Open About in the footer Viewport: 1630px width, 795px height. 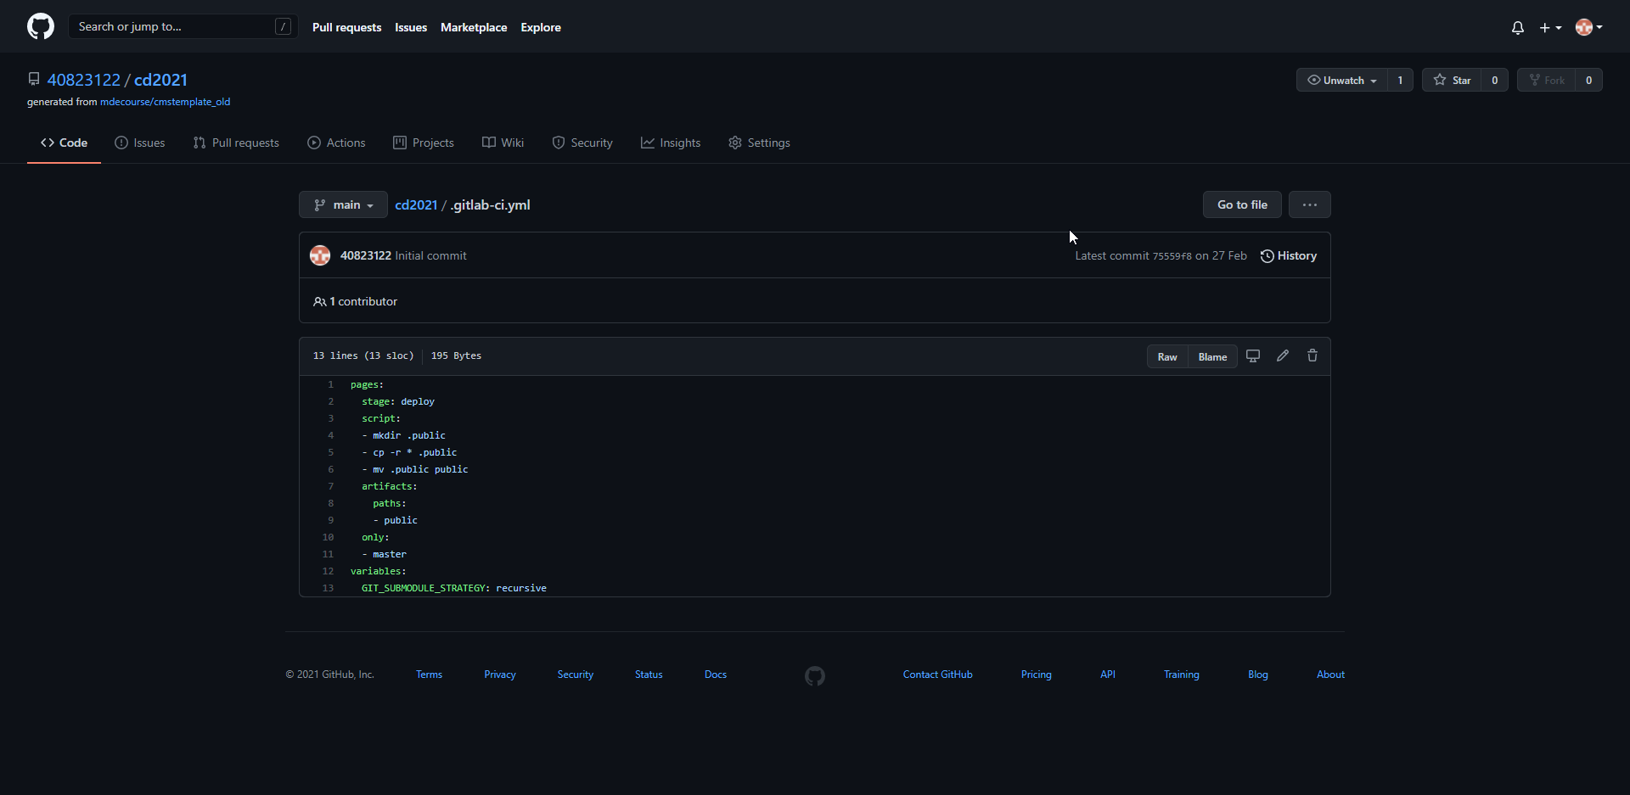[1331, 675]
